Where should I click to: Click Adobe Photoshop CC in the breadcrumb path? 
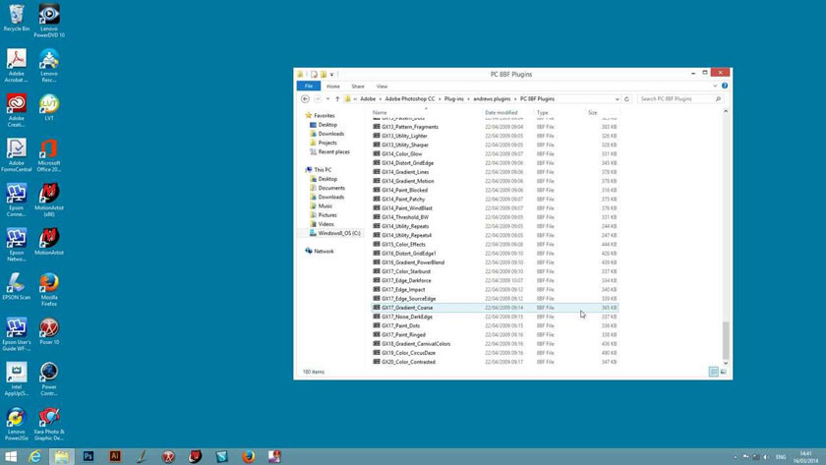(411, 99)
